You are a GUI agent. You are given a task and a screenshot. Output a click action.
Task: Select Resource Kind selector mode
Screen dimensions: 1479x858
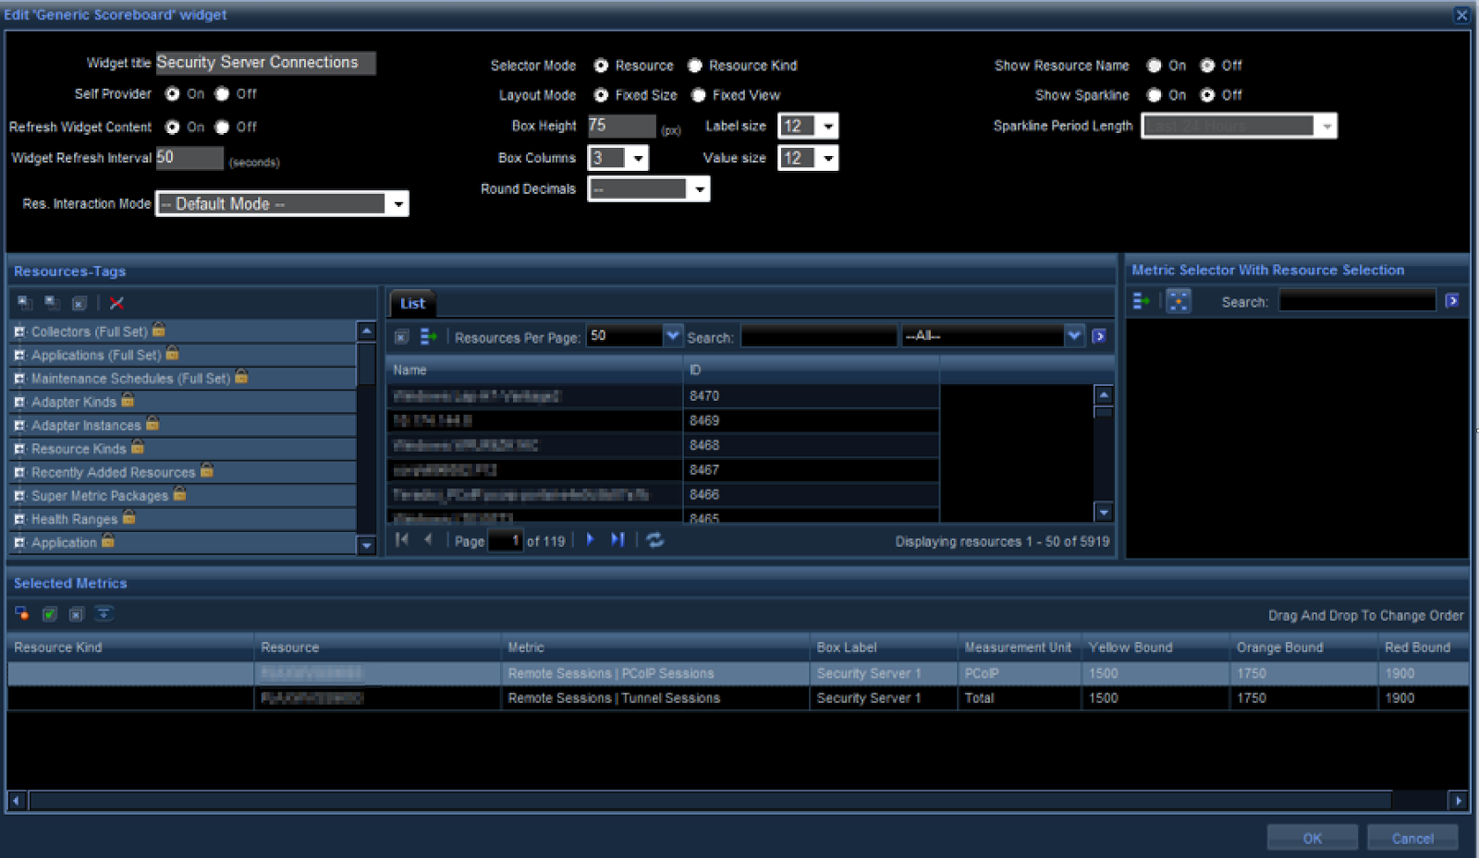[695, 66]
